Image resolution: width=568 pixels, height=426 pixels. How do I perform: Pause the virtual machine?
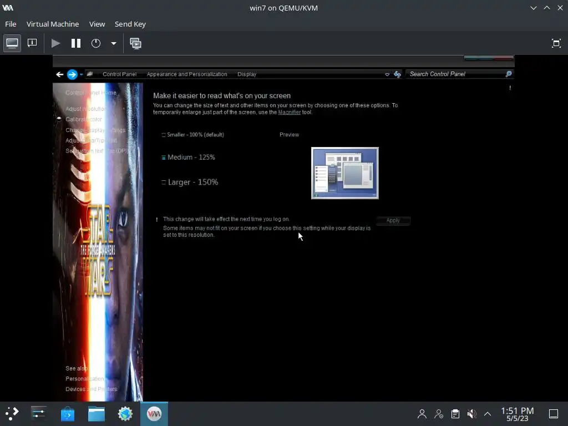[75, 43]
